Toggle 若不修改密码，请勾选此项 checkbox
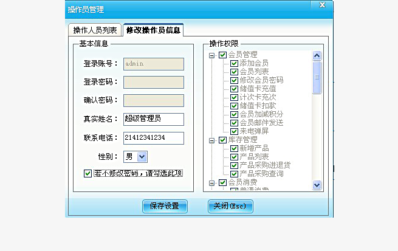 click(x=87, y=173)
